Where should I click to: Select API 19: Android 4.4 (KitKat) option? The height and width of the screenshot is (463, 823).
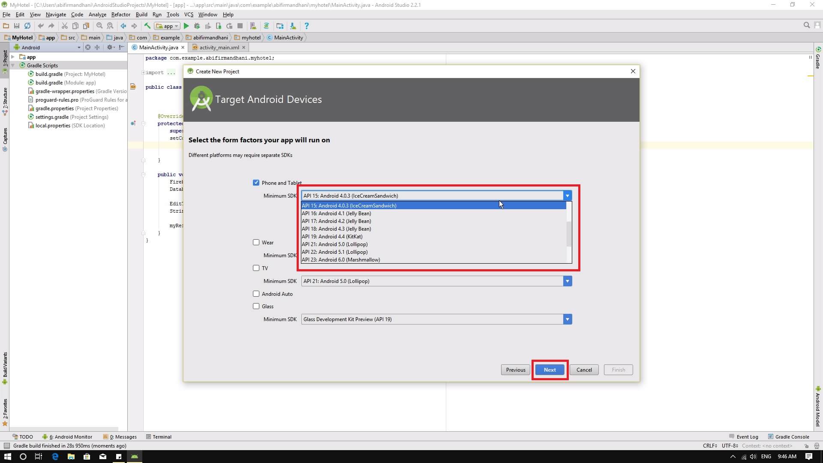click(332, 237)
